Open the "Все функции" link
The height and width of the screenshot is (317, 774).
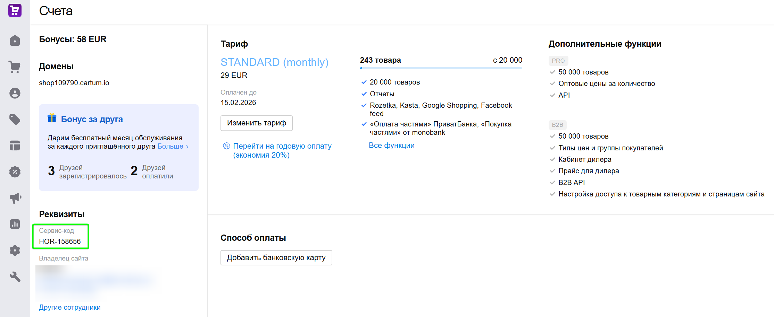coord(391,146)
